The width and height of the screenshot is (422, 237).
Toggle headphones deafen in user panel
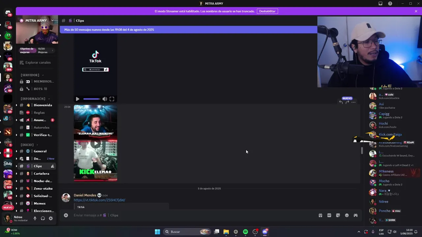pos(43,219)
